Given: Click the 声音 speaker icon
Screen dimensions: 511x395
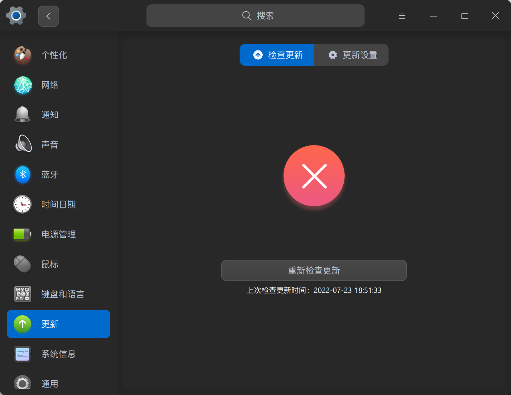Looking at the screenshot, I should [23, 144].
